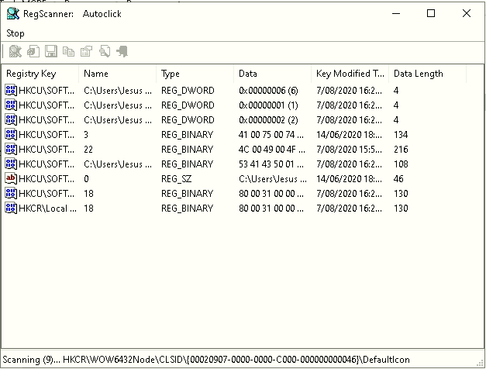Click the data cell '41 00 75 00 74 ...'
Viewport: 486px width, 369px height.
(271, 135)
